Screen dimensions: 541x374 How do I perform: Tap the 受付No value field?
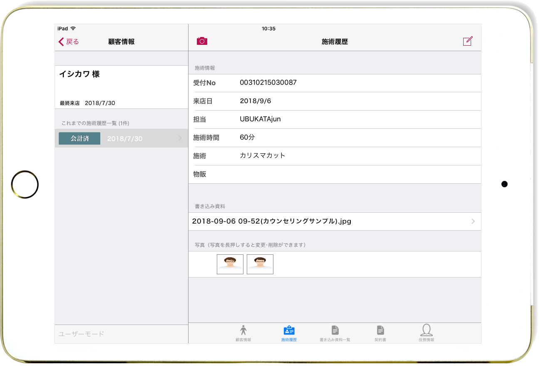(x=268, y=83)
